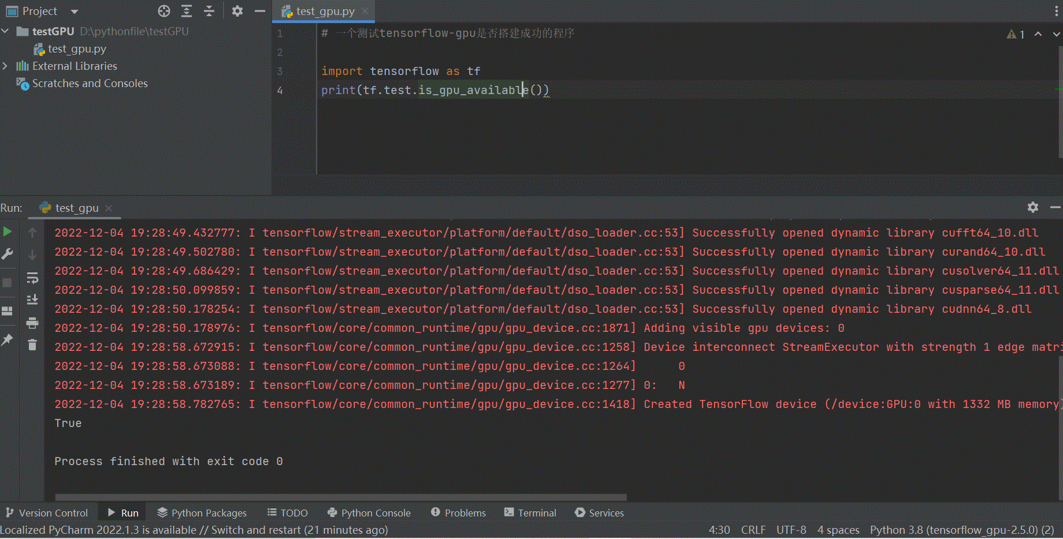
Task: Select test_gpu.py in project tree
Action: coord(69,49)
